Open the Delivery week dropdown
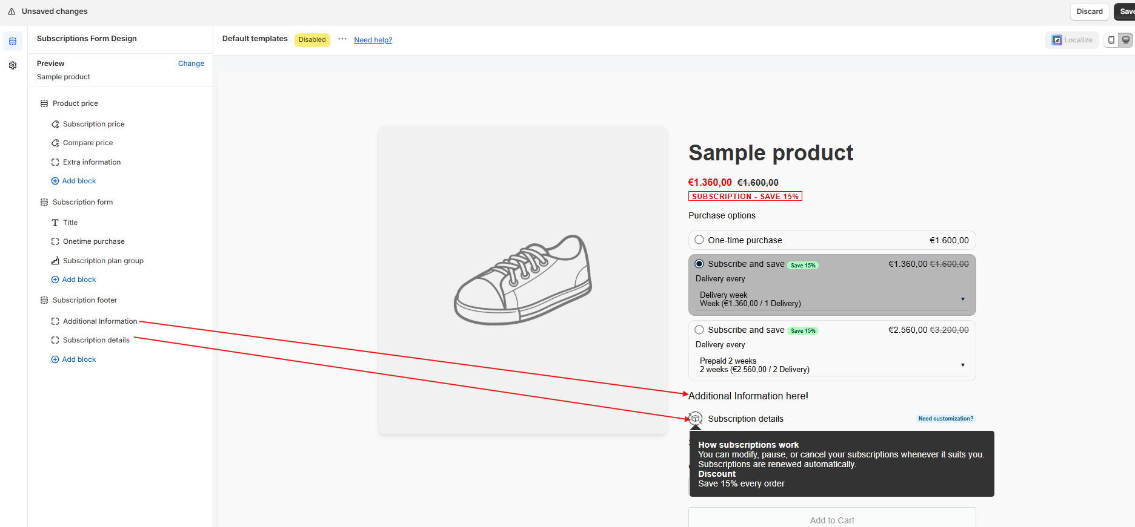The width and height of the screenshot is (1135, 527). click(x=832, y=299)
